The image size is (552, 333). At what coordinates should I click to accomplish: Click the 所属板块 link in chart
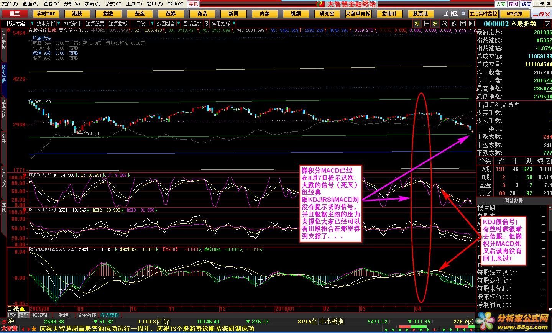coord(42,38)
